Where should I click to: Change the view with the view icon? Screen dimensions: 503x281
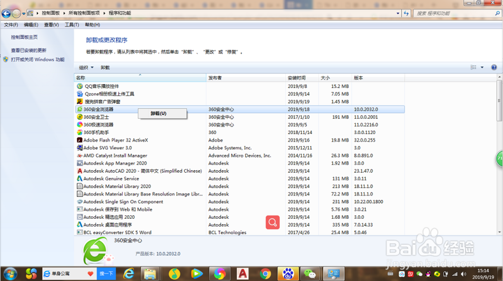point(473,67)
